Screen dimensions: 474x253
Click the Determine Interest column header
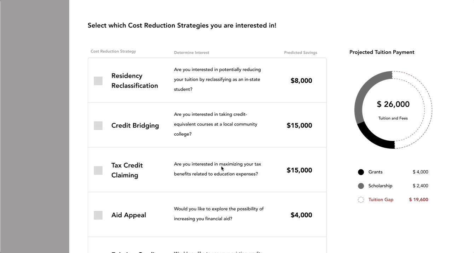[x=191, y=53]
